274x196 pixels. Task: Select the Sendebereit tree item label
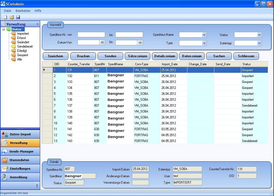tap(25, 46)
